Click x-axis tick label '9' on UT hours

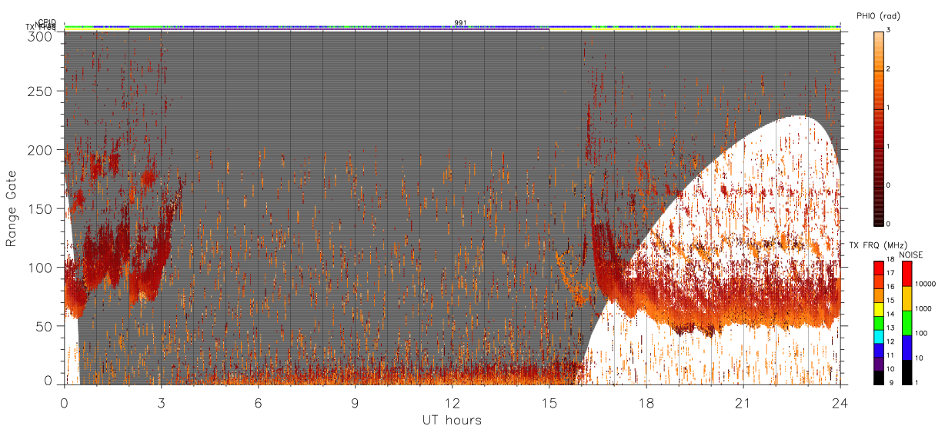(355, 402)
